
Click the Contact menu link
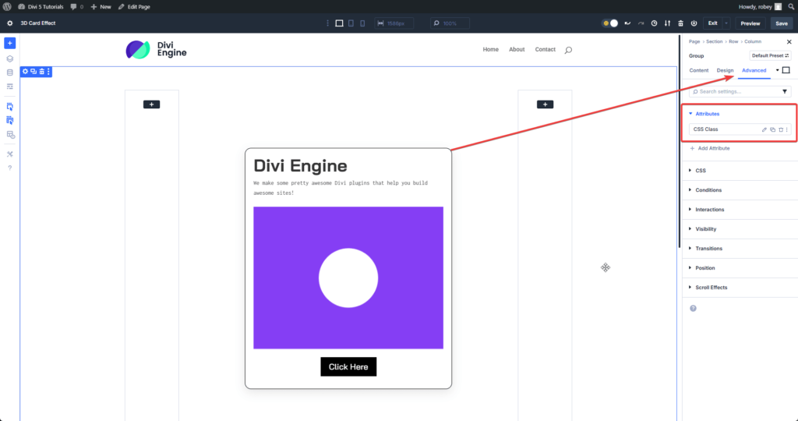tap(545, 49)
